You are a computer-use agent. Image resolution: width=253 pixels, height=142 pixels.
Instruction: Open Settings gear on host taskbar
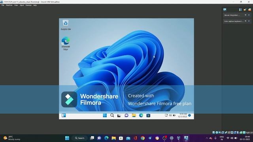(172, 138)
